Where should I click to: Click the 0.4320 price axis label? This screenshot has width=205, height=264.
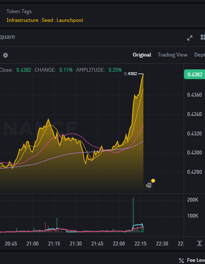click(x=194, y=134)
